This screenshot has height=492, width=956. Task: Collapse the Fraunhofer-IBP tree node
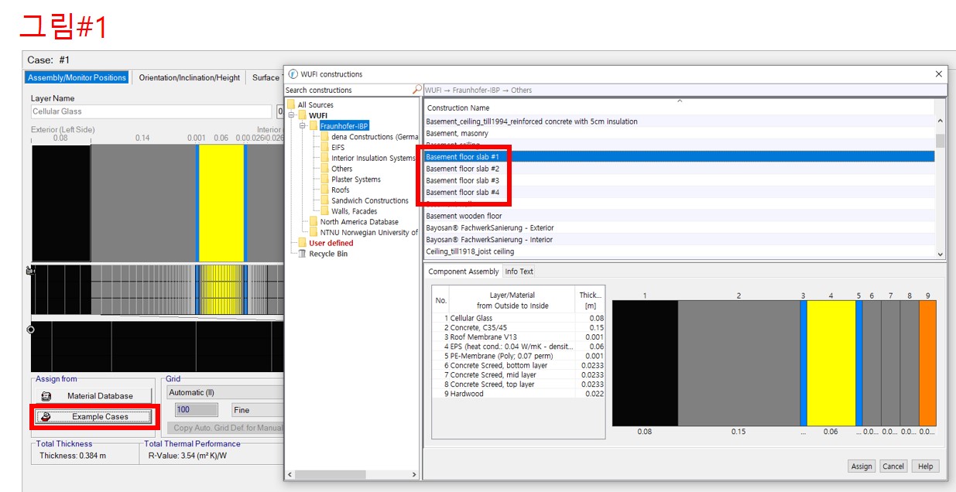point(303,126)
